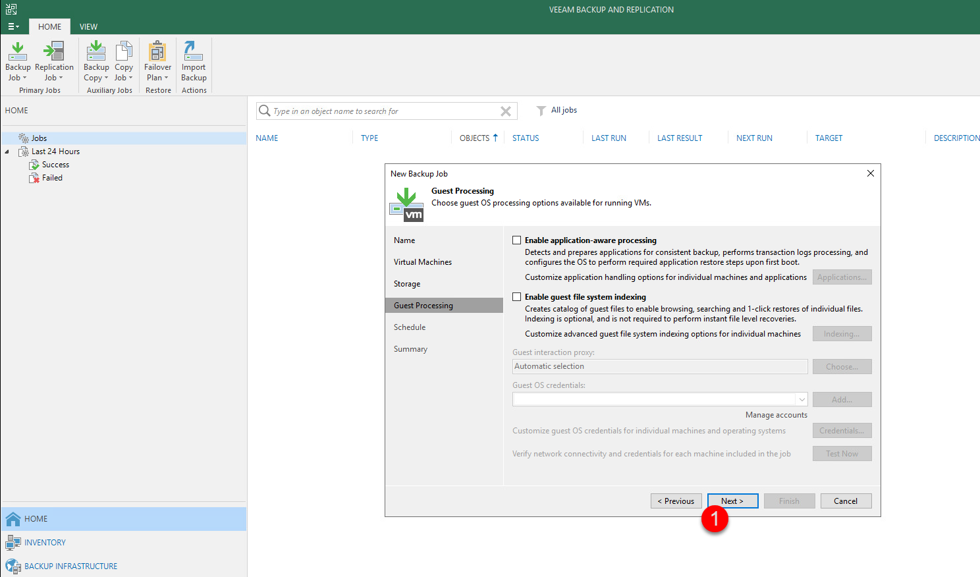Proceed with the Next button
The width and height of the screenshot is (980, 577).
[x=733, y=501]
